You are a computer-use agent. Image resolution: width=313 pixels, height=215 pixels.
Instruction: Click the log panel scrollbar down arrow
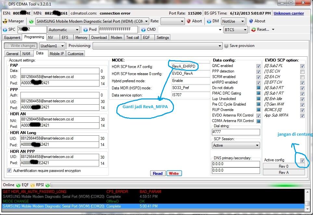point(307,209)
